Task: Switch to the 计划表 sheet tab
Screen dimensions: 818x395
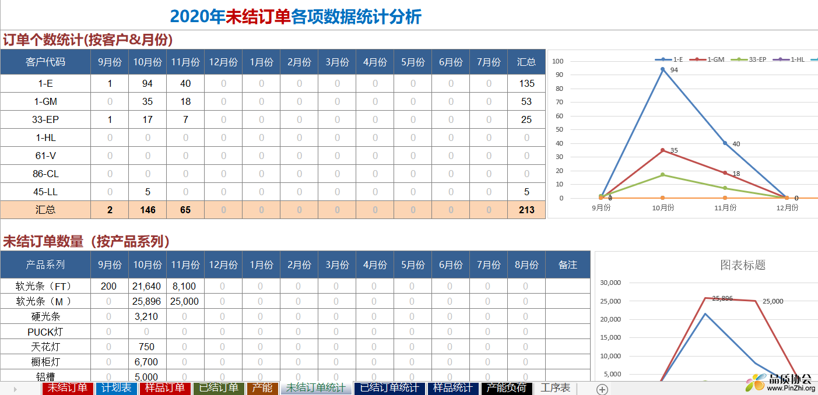Action: click(116, 388)
